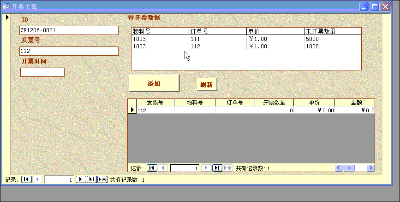400x202 pixels.
Task: Click subform horizontal scrollbar left arrow
Action: point(339,167)
